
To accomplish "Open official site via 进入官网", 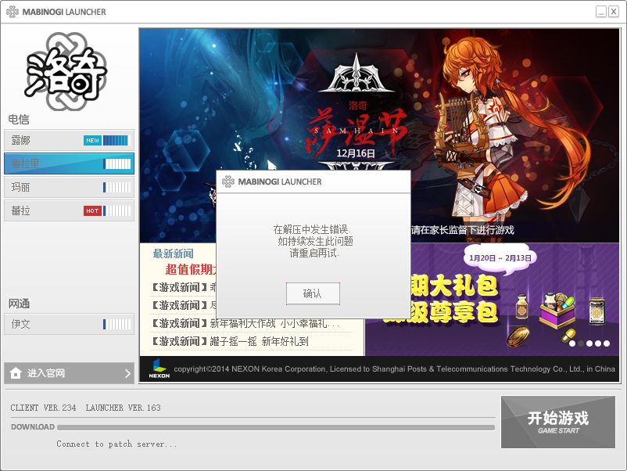I will coord(69,373).
